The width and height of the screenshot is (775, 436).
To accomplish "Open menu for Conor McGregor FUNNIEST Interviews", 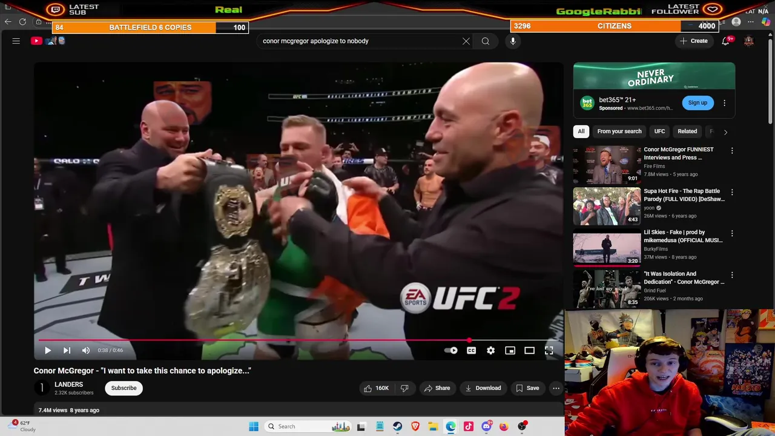I will (x=732, y=151).
